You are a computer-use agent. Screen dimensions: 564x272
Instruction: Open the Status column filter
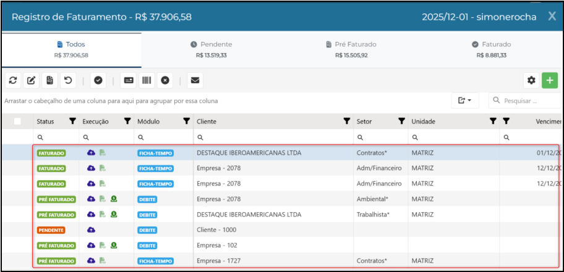pos(72,122)
